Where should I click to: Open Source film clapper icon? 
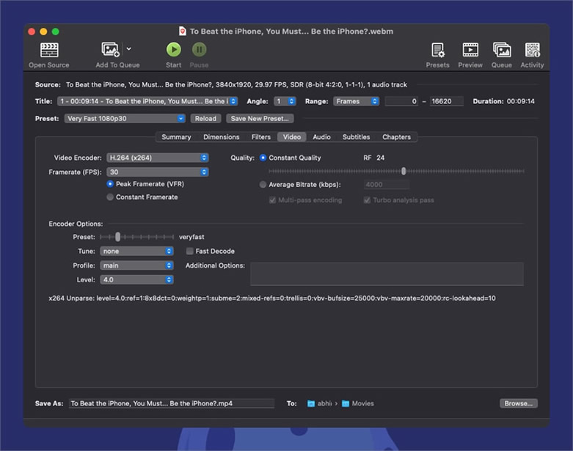coord(49,50)
